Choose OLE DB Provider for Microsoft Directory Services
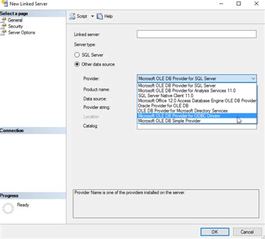 [197, 111]
